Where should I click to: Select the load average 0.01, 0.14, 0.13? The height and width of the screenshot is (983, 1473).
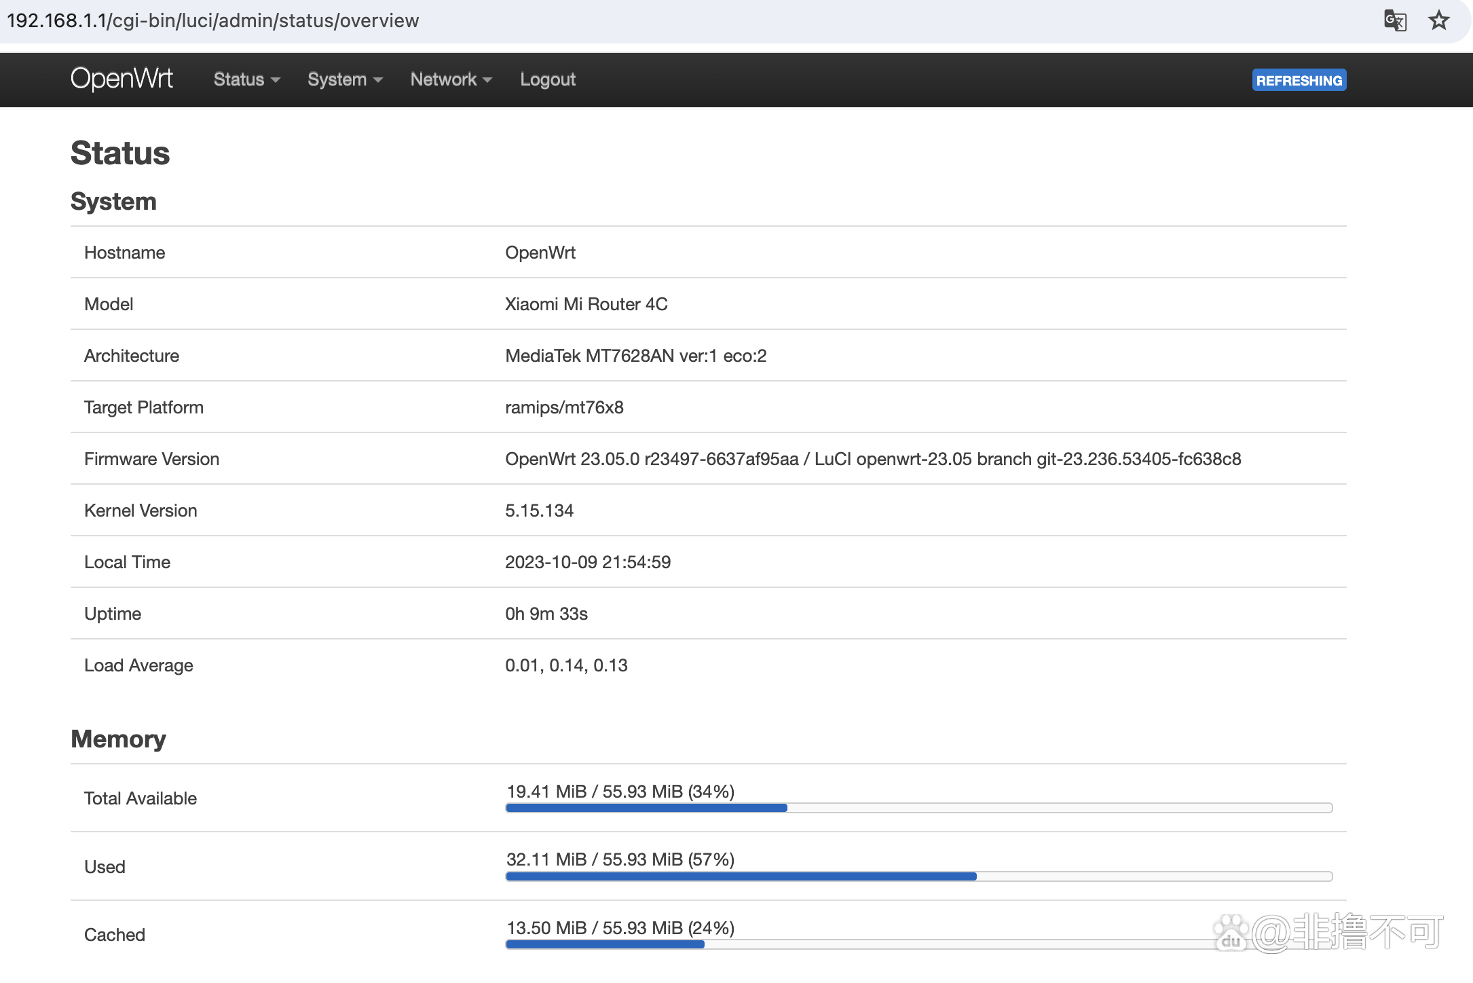[x=566, y=665]
